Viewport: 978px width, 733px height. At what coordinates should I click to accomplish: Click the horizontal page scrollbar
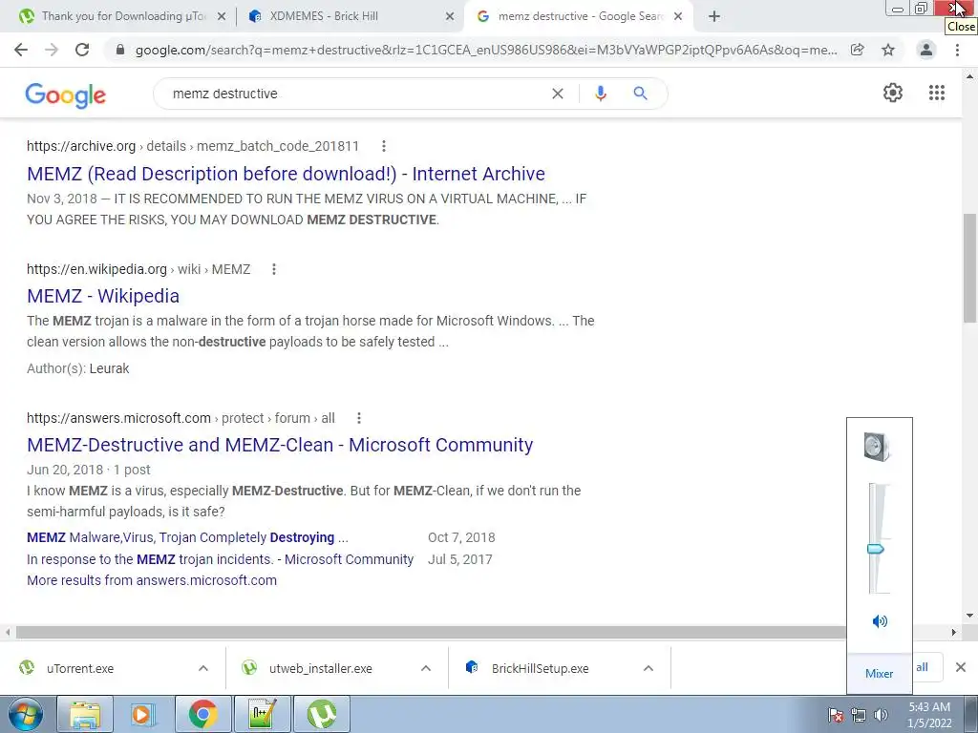coord(431,632)
